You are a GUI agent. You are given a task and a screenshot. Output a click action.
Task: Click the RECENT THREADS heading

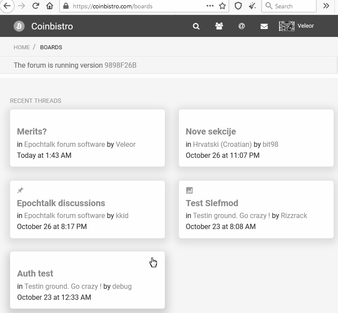(x=36, y=101)
